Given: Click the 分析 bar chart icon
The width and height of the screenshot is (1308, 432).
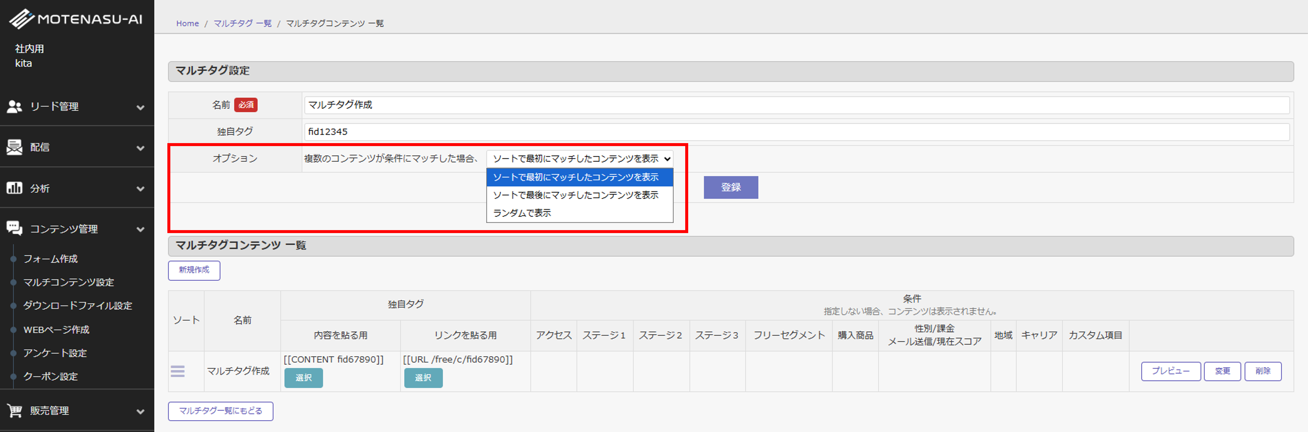Looking at the screenshot, I should point(14,188).
